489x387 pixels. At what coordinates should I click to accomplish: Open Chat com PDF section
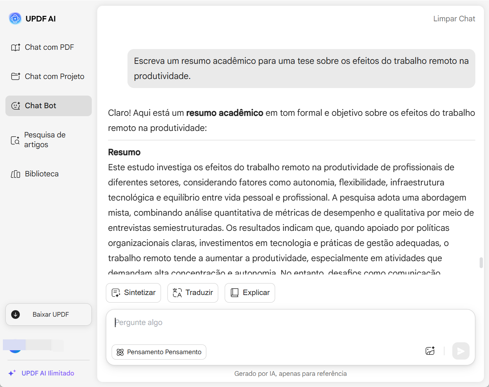49,47
